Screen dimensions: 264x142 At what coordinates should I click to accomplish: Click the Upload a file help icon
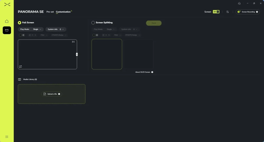(59, 94)
